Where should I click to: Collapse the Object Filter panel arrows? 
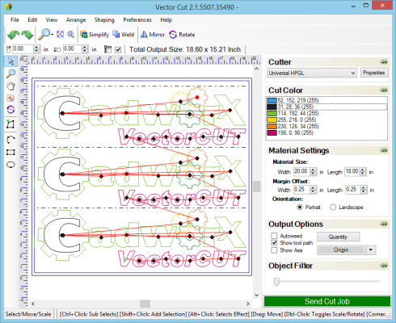point(384,266)
